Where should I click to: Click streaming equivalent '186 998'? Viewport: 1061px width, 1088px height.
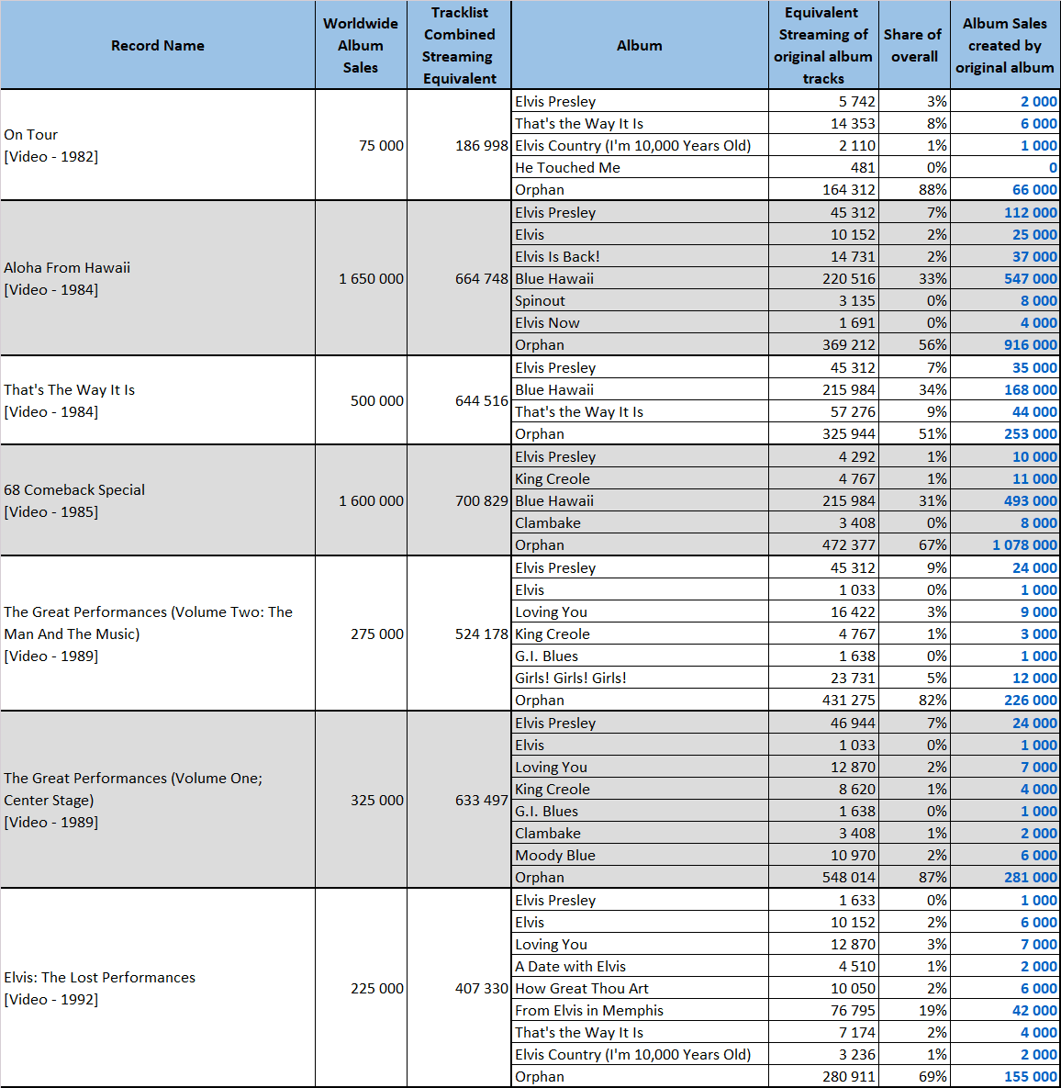coord(481,145)
